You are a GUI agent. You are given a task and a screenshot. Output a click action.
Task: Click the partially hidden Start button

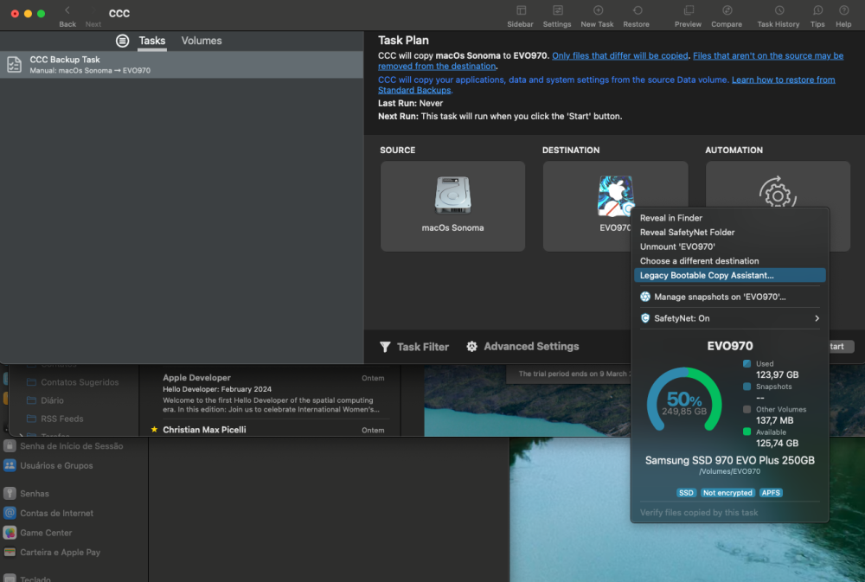point(841,347)
